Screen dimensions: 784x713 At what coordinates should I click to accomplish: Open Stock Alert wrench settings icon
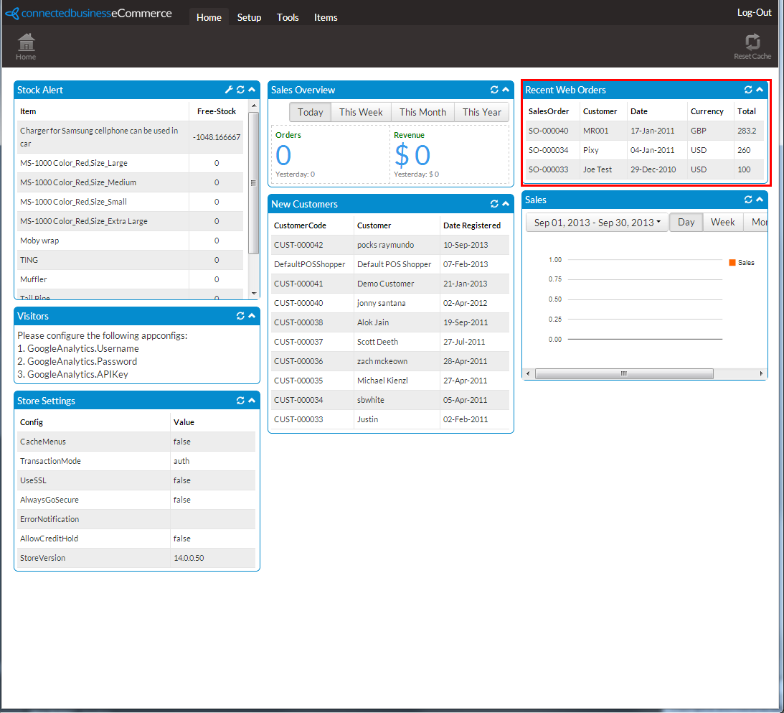point(229,90)
